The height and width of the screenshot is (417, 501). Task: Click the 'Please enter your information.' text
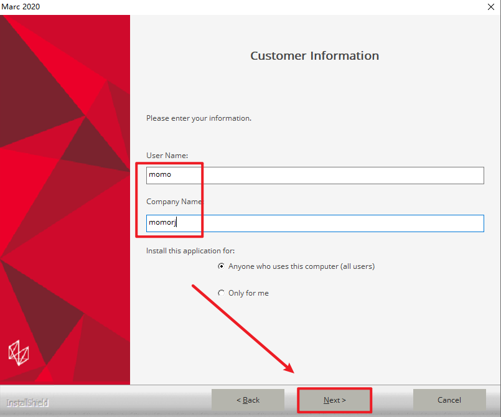(199, 118)
